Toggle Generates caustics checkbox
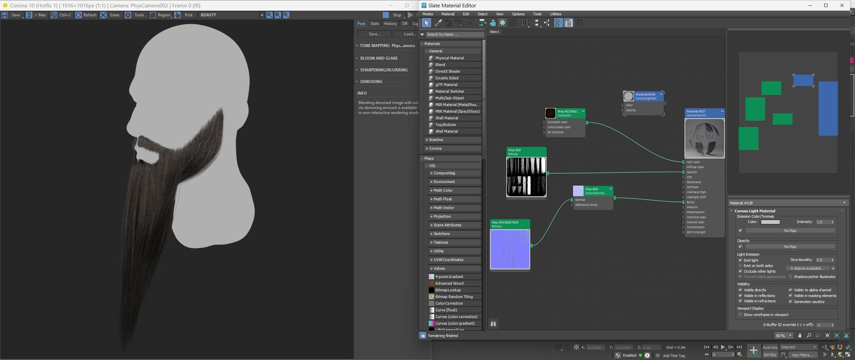 (791, 302)
